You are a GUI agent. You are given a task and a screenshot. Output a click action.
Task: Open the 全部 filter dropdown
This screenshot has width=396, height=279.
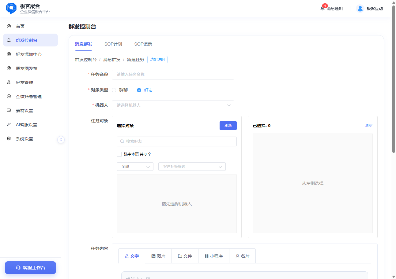click(x=135, y=167)
